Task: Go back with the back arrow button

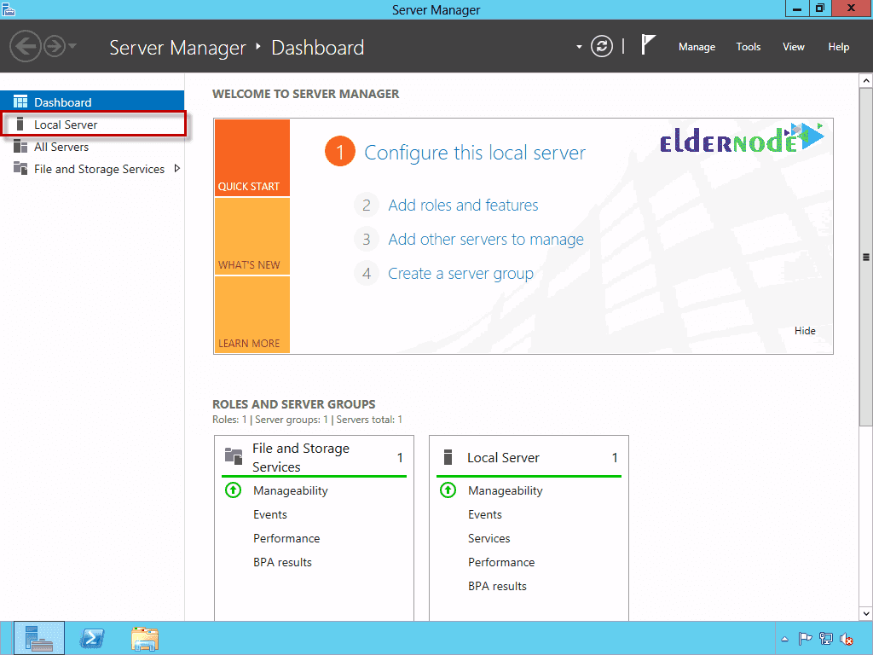Action: click(x=25, y=46)
